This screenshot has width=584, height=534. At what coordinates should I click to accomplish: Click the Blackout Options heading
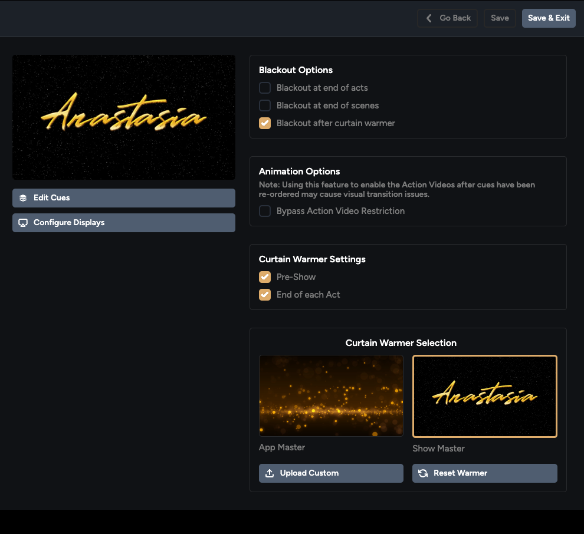point(296,70)
